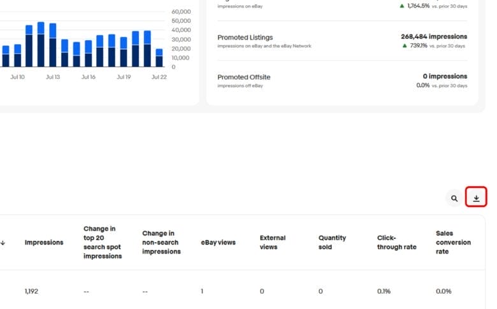Click the Promoted Offsite row label

click(x=243, y=77)
